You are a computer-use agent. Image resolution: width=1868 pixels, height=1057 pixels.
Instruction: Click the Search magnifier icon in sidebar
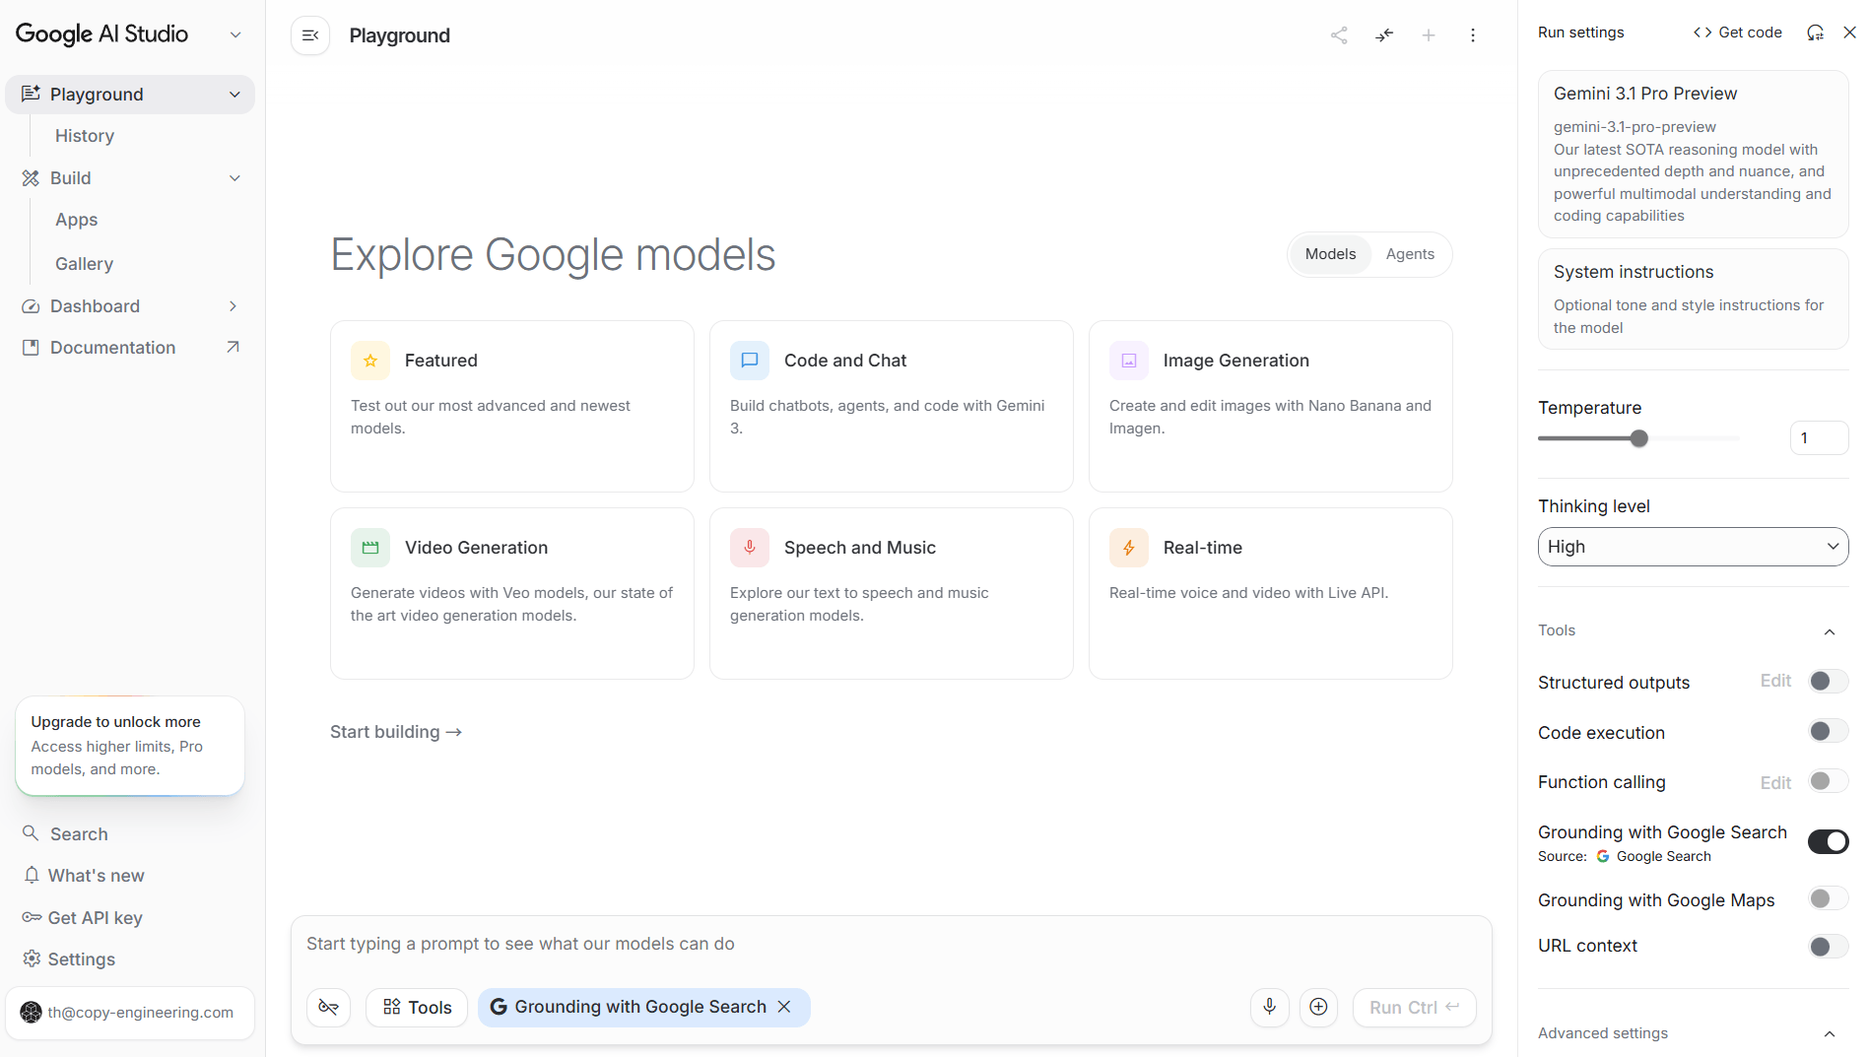(x=31, y=833)
